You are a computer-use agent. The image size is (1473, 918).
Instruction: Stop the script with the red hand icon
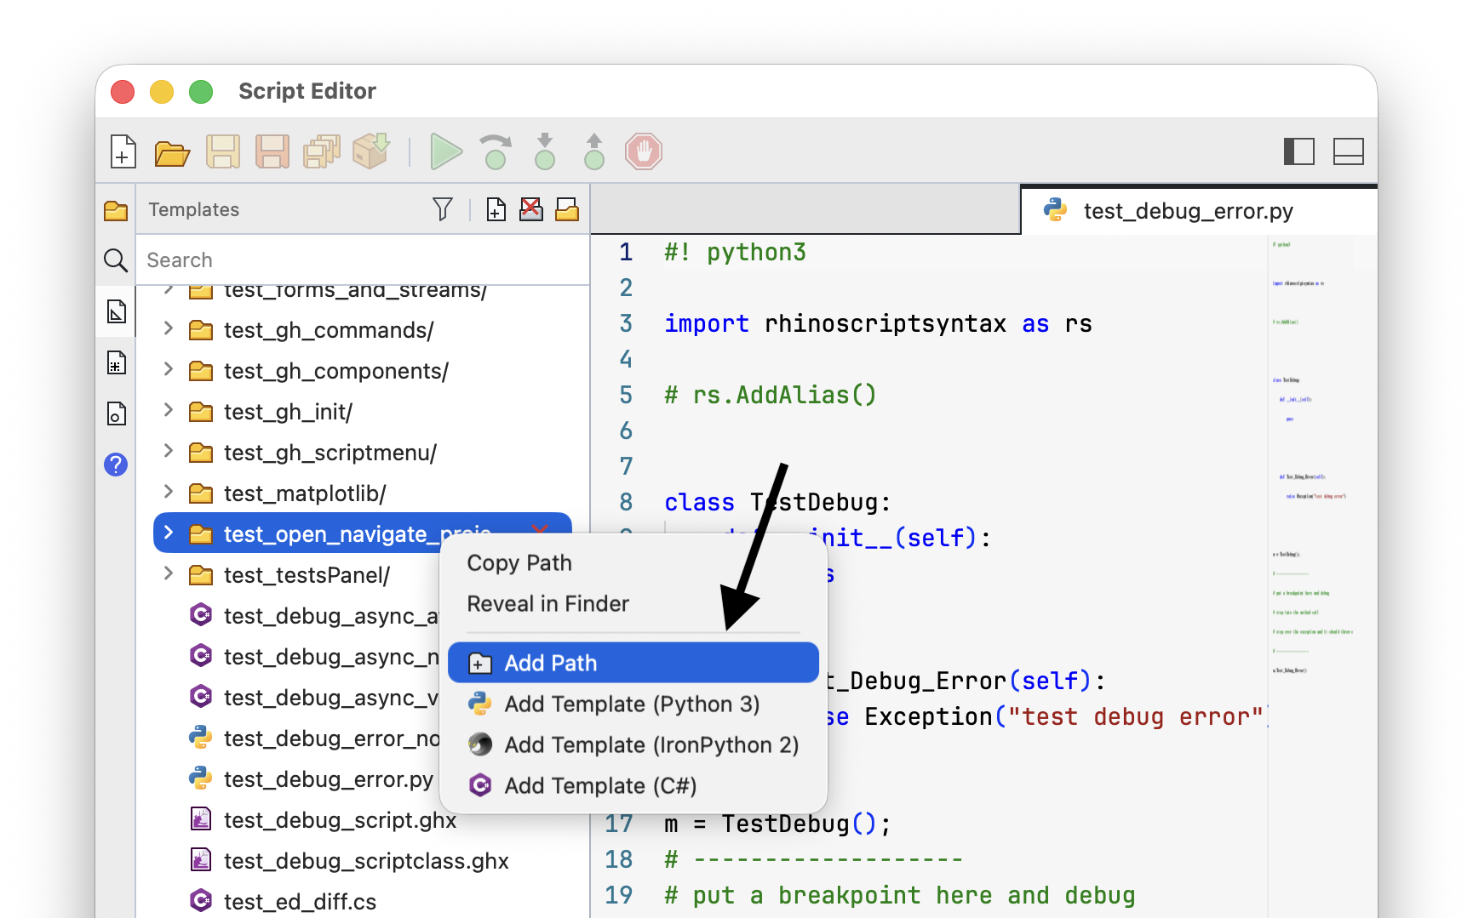[x=644, y=152]
